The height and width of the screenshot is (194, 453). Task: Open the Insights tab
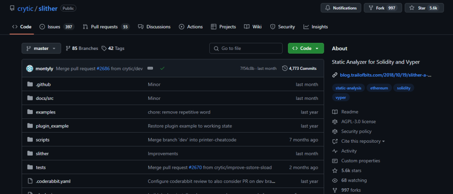pos(315,27)
